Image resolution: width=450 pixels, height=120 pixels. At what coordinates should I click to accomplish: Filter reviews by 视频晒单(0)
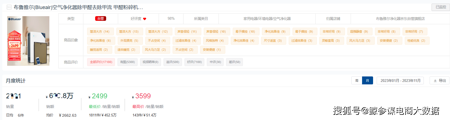(151, 62)
